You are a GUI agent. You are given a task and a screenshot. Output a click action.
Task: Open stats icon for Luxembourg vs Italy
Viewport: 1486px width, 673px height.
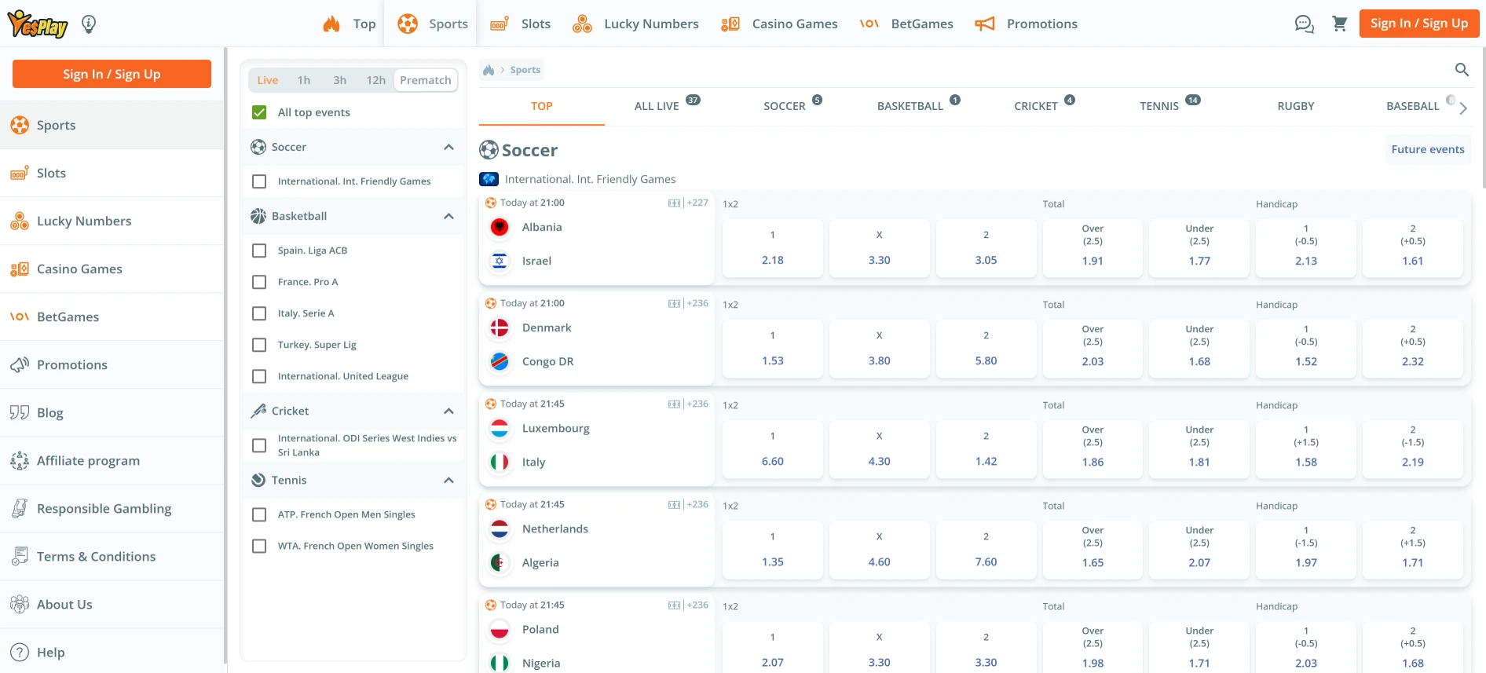[674, 404]
